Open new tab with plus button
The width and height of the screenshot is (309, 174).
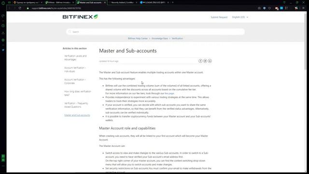pos(173,2)
